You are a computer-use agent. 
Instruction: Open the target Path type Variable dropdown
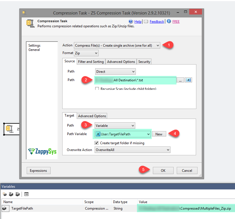point(115,125)
